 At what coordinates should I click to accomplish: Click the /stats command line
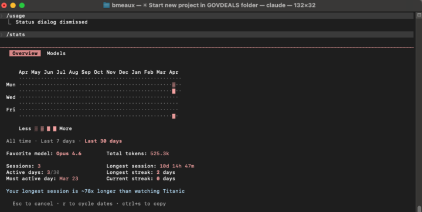point(207,35)
